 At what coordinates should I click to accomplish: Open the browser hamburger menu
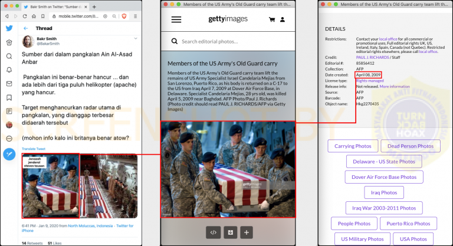coord(135,16)
